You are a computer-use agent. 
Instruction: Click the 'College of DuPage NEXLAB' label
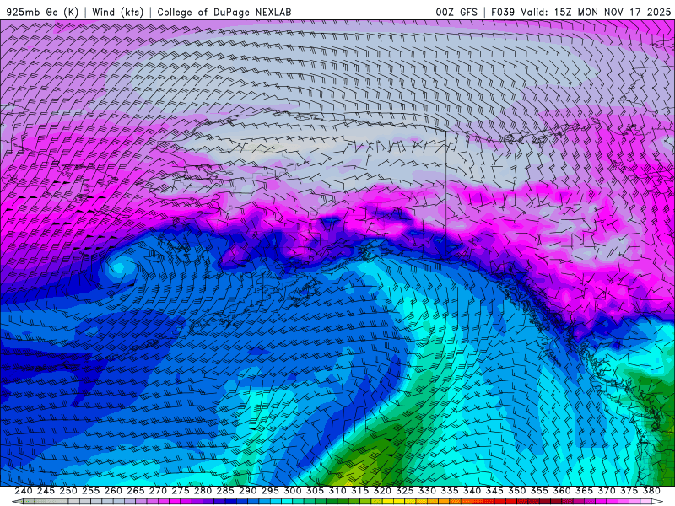[224, 12]
